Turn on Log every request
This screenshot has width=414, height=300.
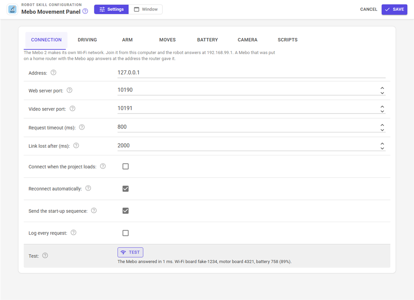coord(125,233)
